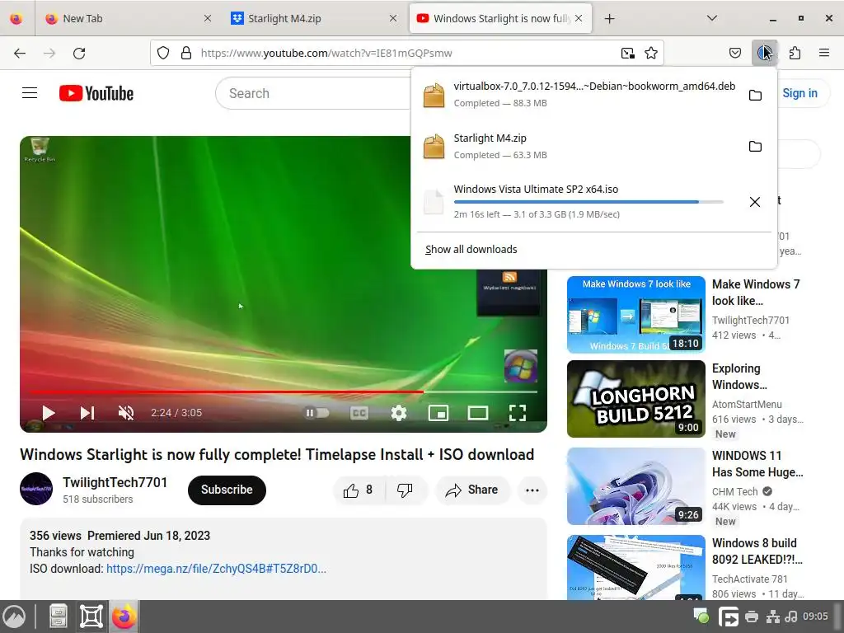Open video player settings gear
The height and width of the screenshot is (633, 844).
click(x=398, y=413)
